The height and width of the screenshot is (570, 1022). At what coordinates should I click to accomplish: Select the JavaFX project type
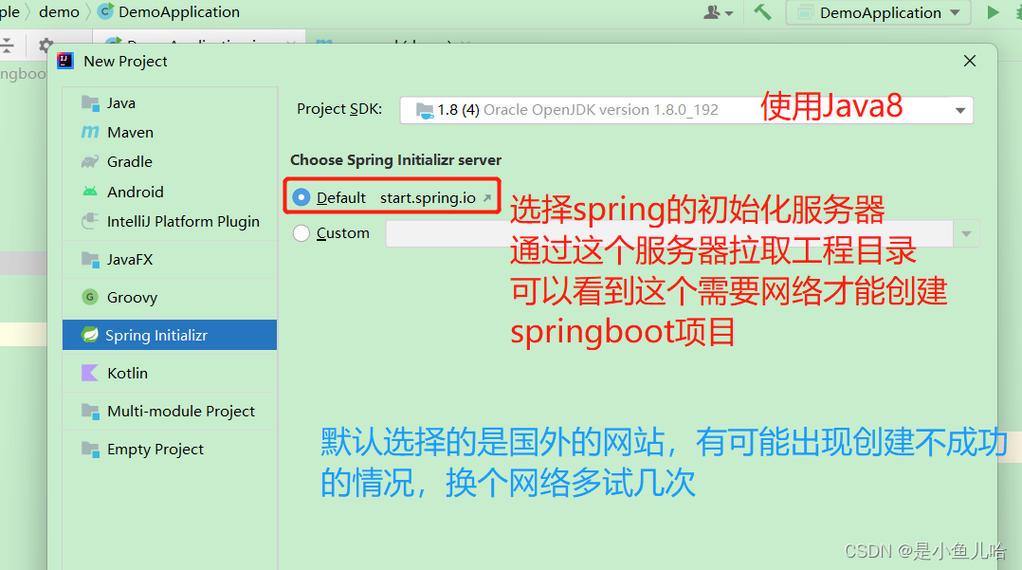[x=170, y=260]
